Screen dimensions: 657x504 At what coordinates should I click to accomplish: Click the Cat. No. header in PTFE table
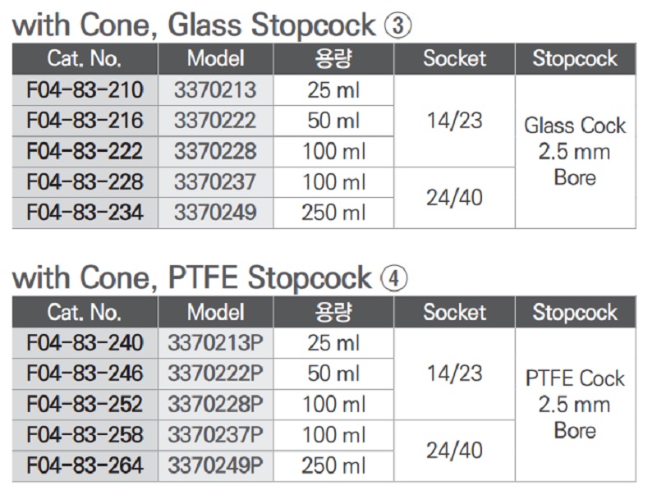tap(85, 312)
